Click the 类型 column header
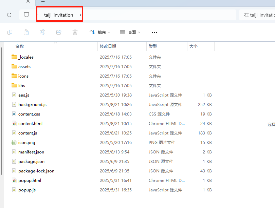The height and width of the screenshot is (208, 275). point(153,46)
